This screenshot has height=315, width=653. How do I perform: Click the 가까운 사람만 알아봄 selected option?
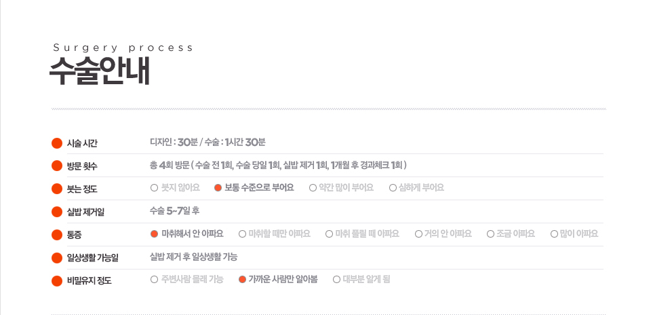click(x=242, y=279)
